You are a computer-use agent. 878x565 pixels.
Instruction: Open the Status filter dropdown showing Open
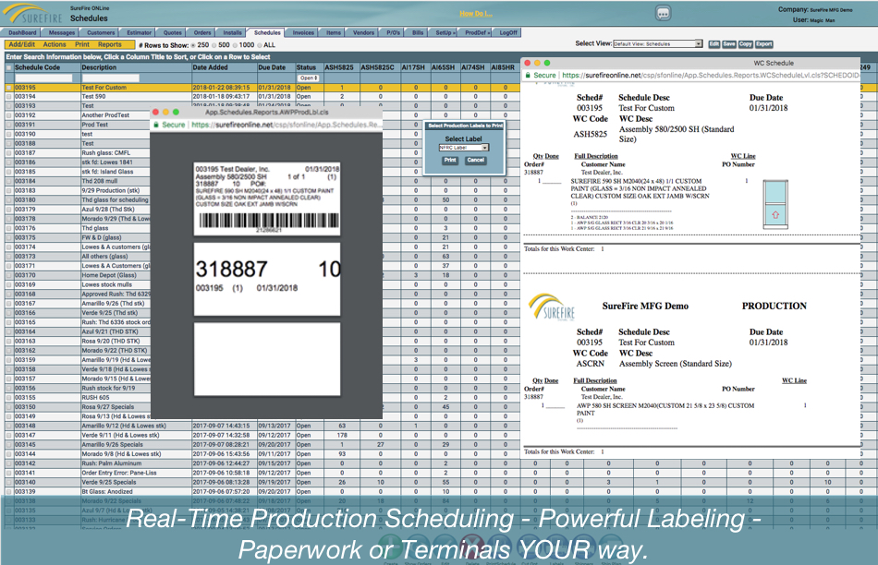(308, 78)
